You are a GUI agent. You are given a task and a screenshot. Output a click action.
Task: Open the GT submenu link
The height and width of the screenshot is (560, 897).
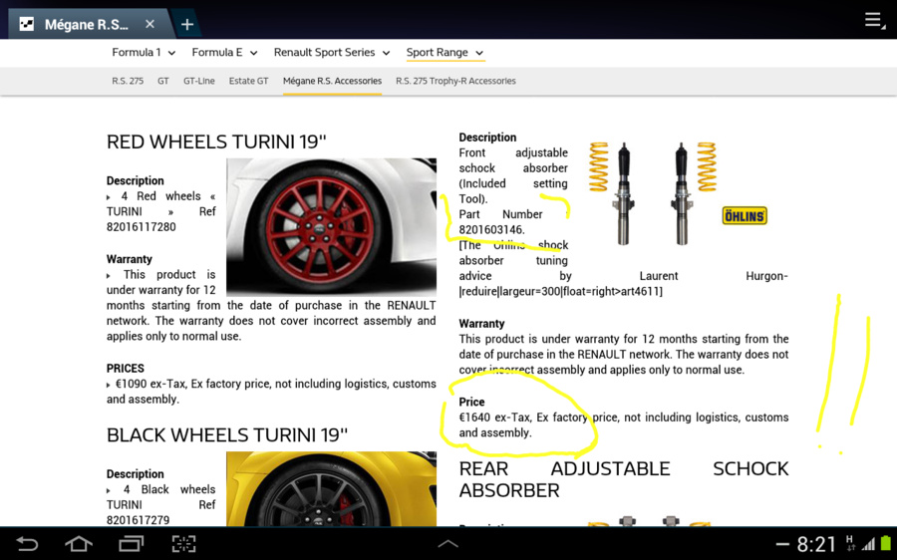[x=163, y=82]
